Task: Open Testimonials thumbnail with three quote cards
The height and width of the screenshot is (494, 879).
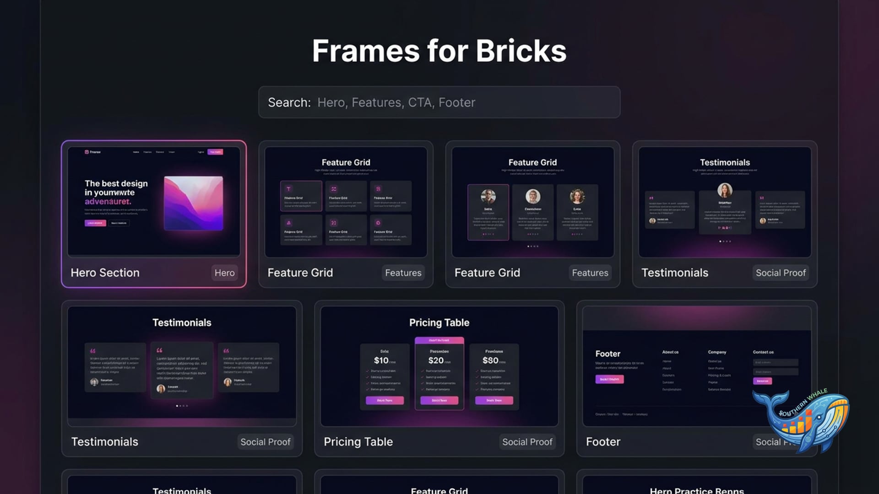Action: click(182, 366)
